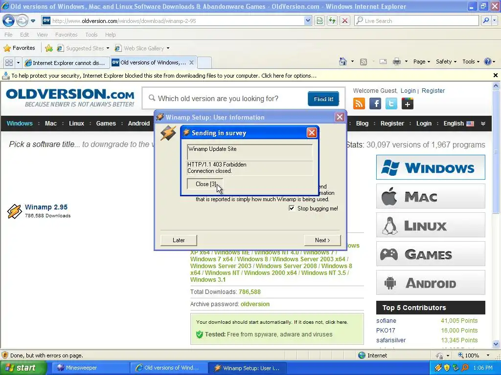This screenshot has height=375, width=501.
Task: Click the Refresh icon beside address bar
Action: (x=332, y=21)
